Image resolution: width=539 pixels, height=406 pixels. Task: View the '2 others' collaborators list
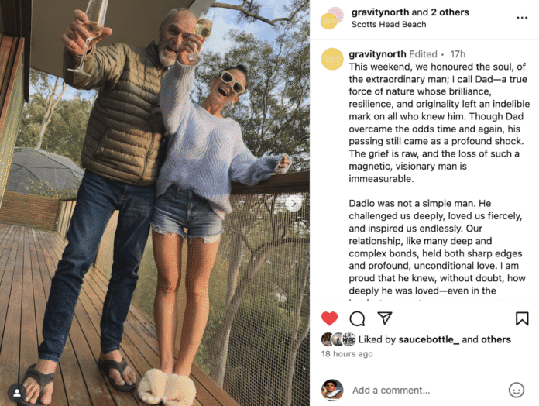click(450, 12)
